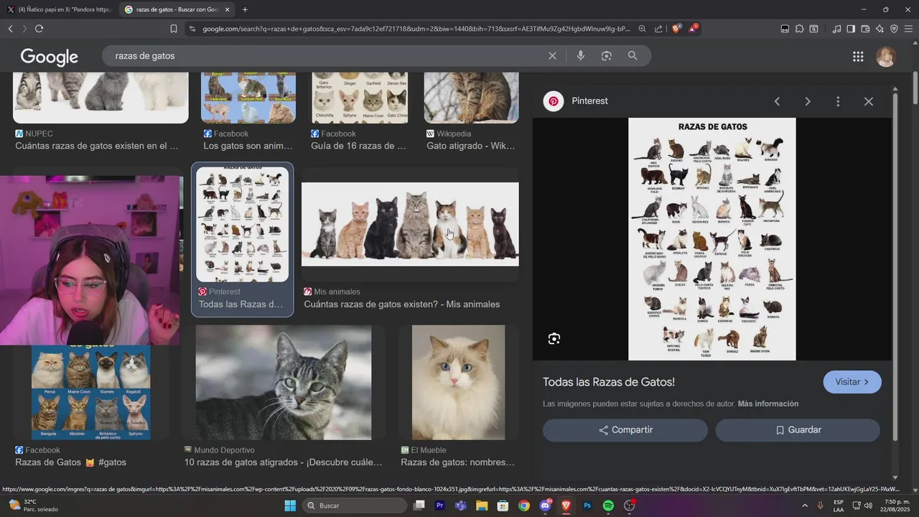This screenshot has height=517, width=919.
Task: Open the Google account profile picture
Action: (886, 57)
